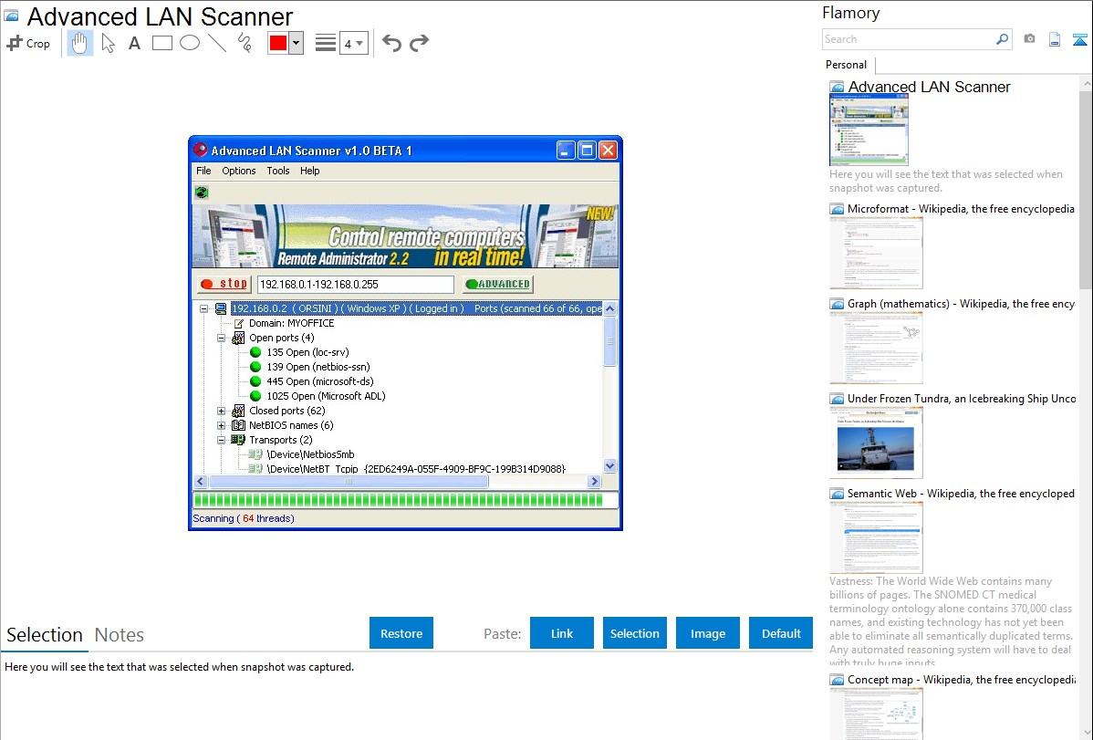
Task: Expand the NetBIOS names (6) node
Action: tap(221, 425)
